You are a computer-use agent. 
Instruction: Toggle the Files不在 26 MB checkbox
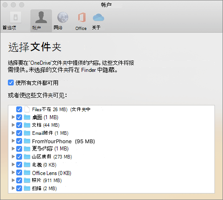point(19,109)
